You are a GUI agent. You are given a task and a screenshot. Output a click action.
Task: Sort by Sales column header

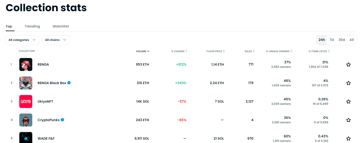(250, 51)
